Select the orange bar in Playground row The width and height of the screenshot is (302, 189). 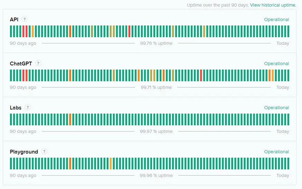coord(70,164)
